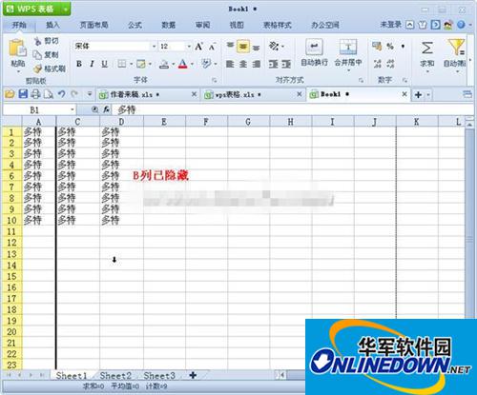Decrease indent icon
The height and width of the screenshot is (395, 477).
point(273,65)
